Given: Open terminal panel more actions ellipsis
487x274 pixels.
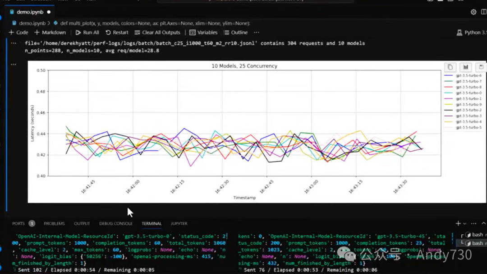Looking at the screenshot, I should click(473, 223).
